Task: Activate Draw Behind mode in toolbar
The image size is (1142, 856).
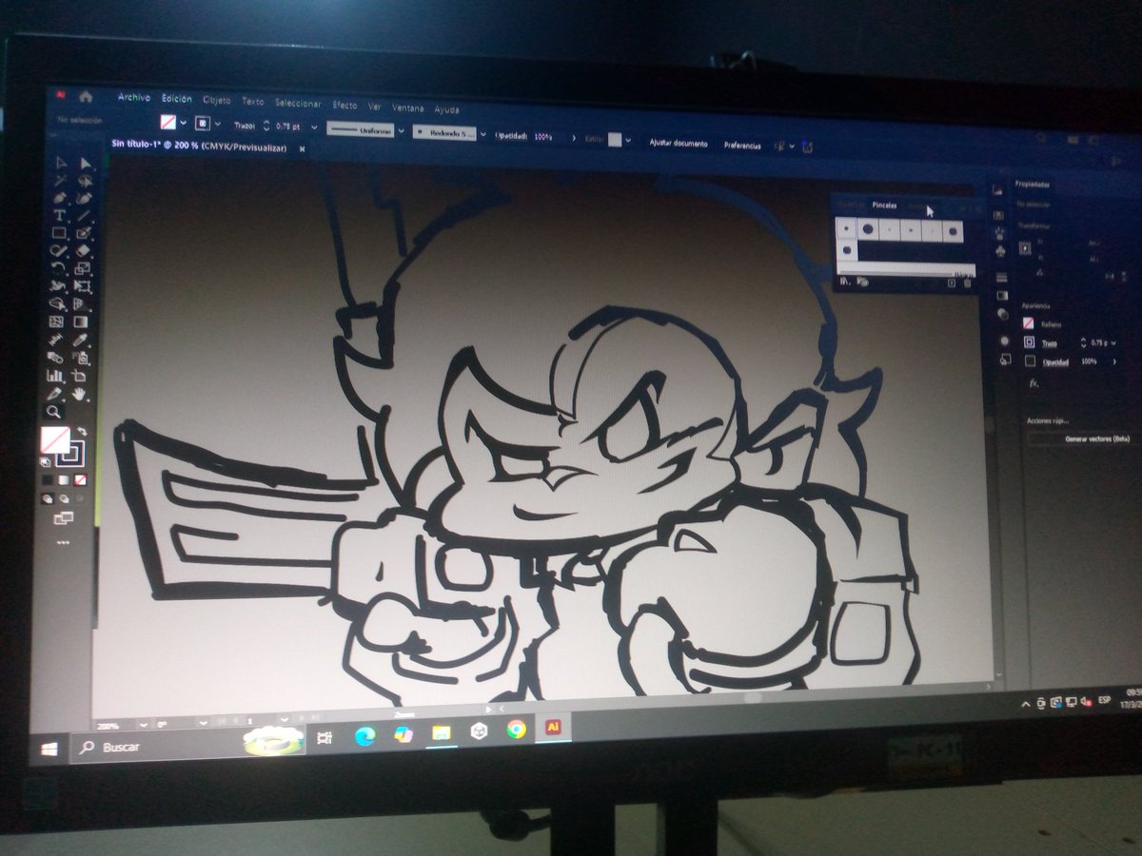Action: click(63, 498)
